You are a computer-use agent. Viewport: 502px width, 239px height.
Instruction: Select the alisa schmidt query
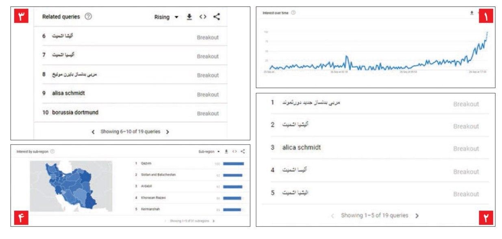(69, 93)
